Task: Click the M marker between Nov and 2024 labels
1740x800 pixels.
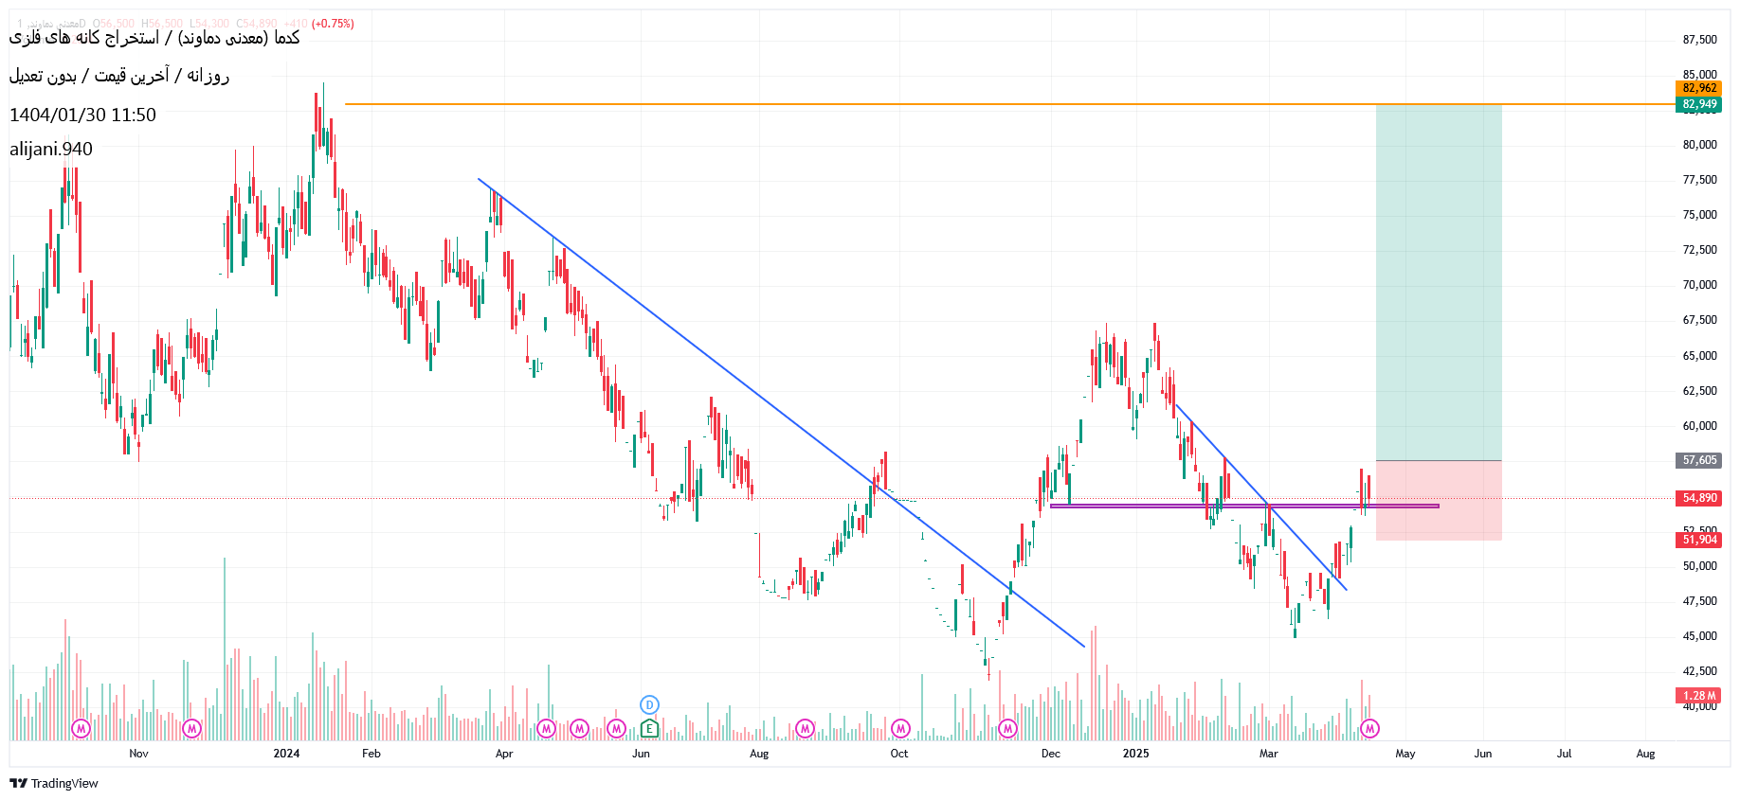Action: click(192, 728)
